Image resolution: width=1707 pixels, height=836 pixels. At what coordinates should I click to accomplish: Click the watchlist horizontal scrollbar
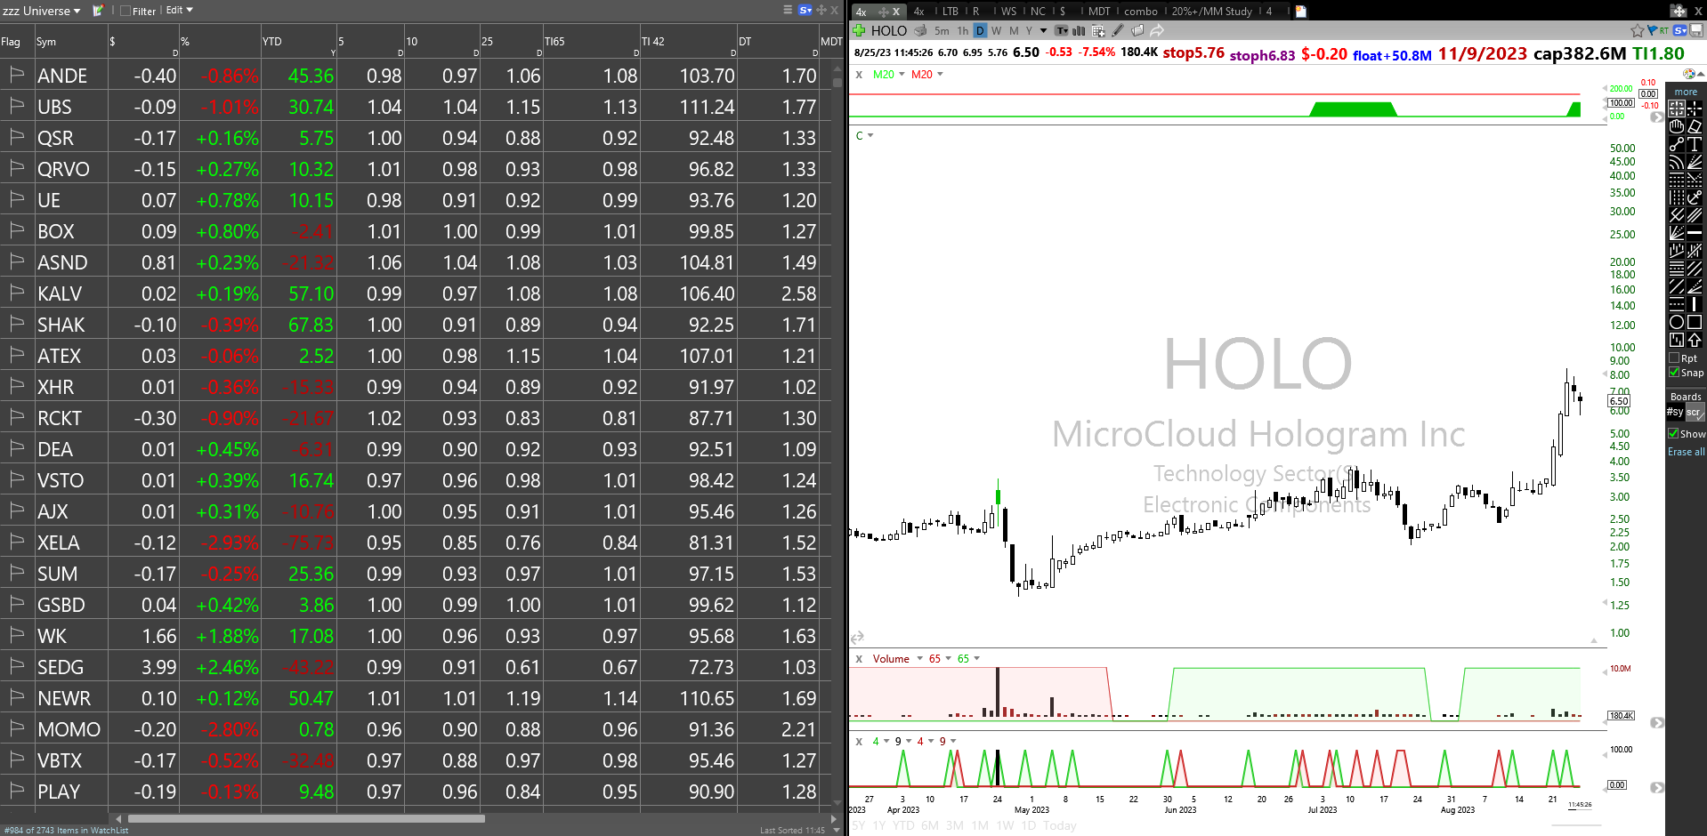(x=306, y=818)
